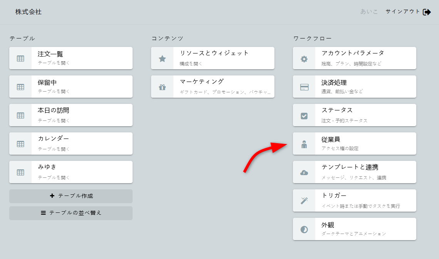Click the gear icon for アカウントパラメータ
Image resolution: width=439 pixels, height=259 pixels.
304,59
